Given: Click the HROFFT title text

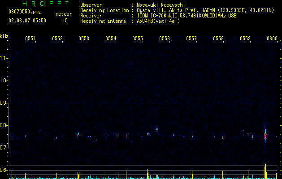Looking at the screenshot, I should 46,4.
